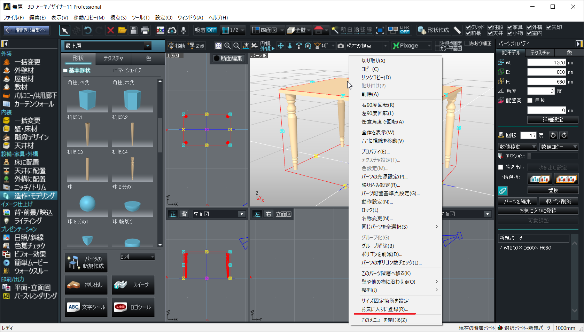Switch to the テクスチャ tab in parts properties
Viewport: 584px width, 332px height.
click(540, 53)
